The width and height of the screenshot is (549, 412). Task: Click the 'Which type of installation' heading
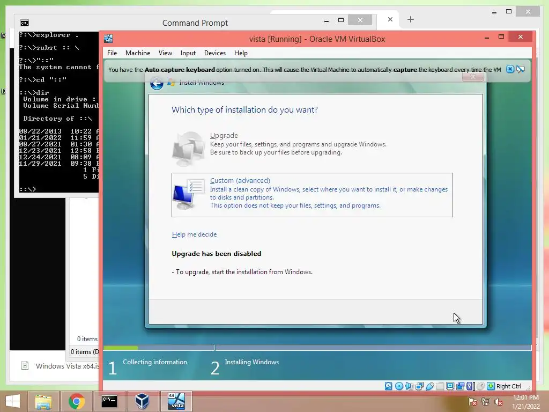point(244,109)
